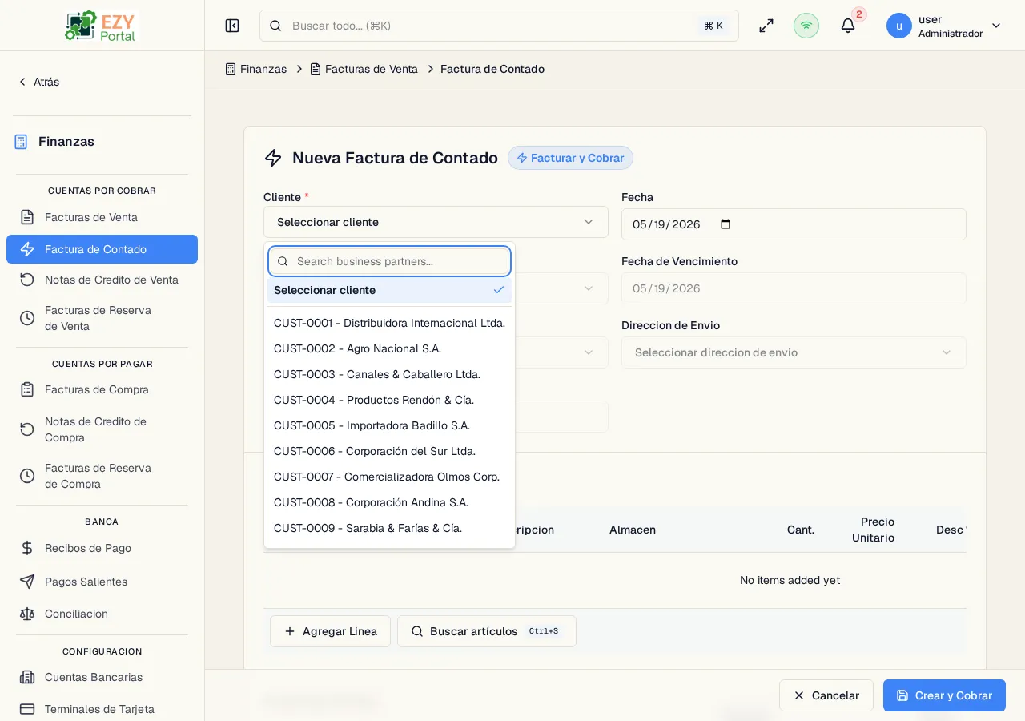This screenshot has width=1025, height=721.
Task: Click the EZY Portal logo
Action: click(x=101, y=26)
